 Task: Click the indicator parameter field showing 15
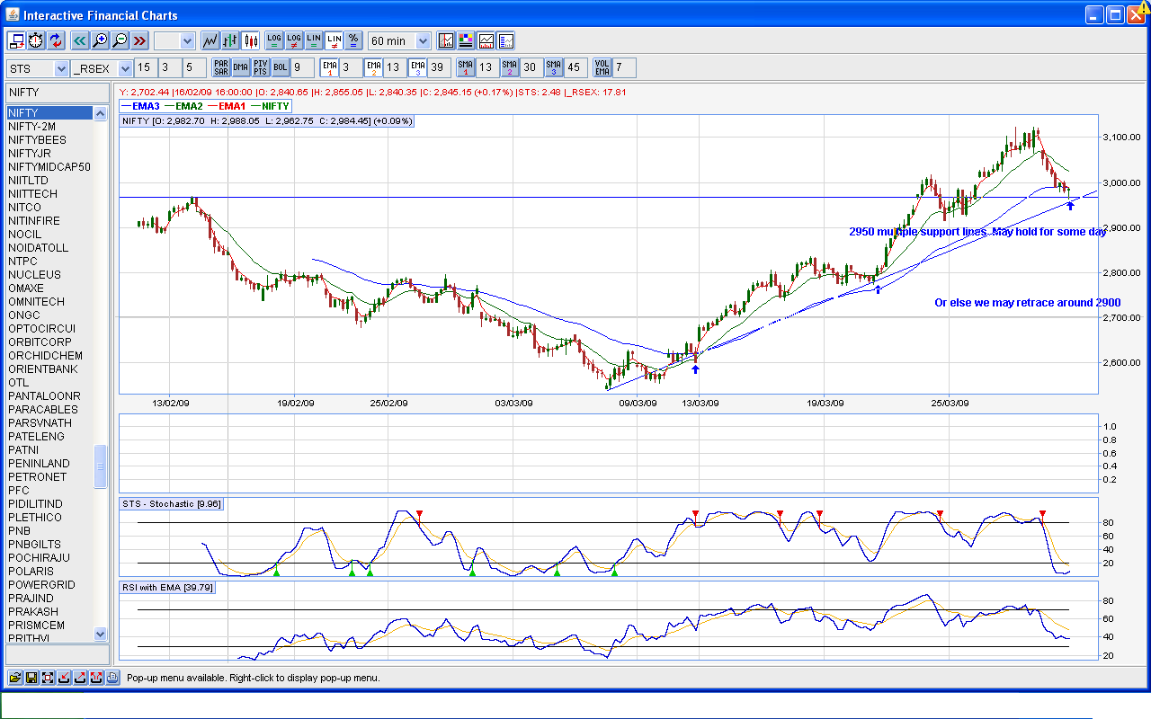[x=146, y=68]
